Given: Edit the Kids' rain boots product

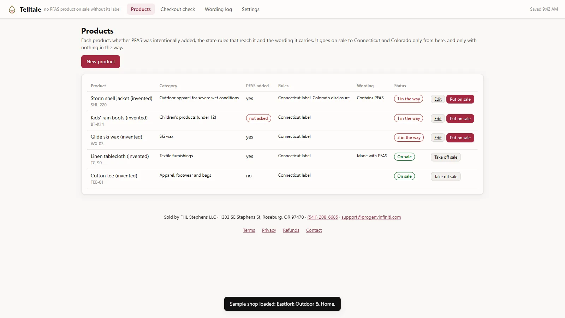Looking at the screenshot, I should click(438, 119).
